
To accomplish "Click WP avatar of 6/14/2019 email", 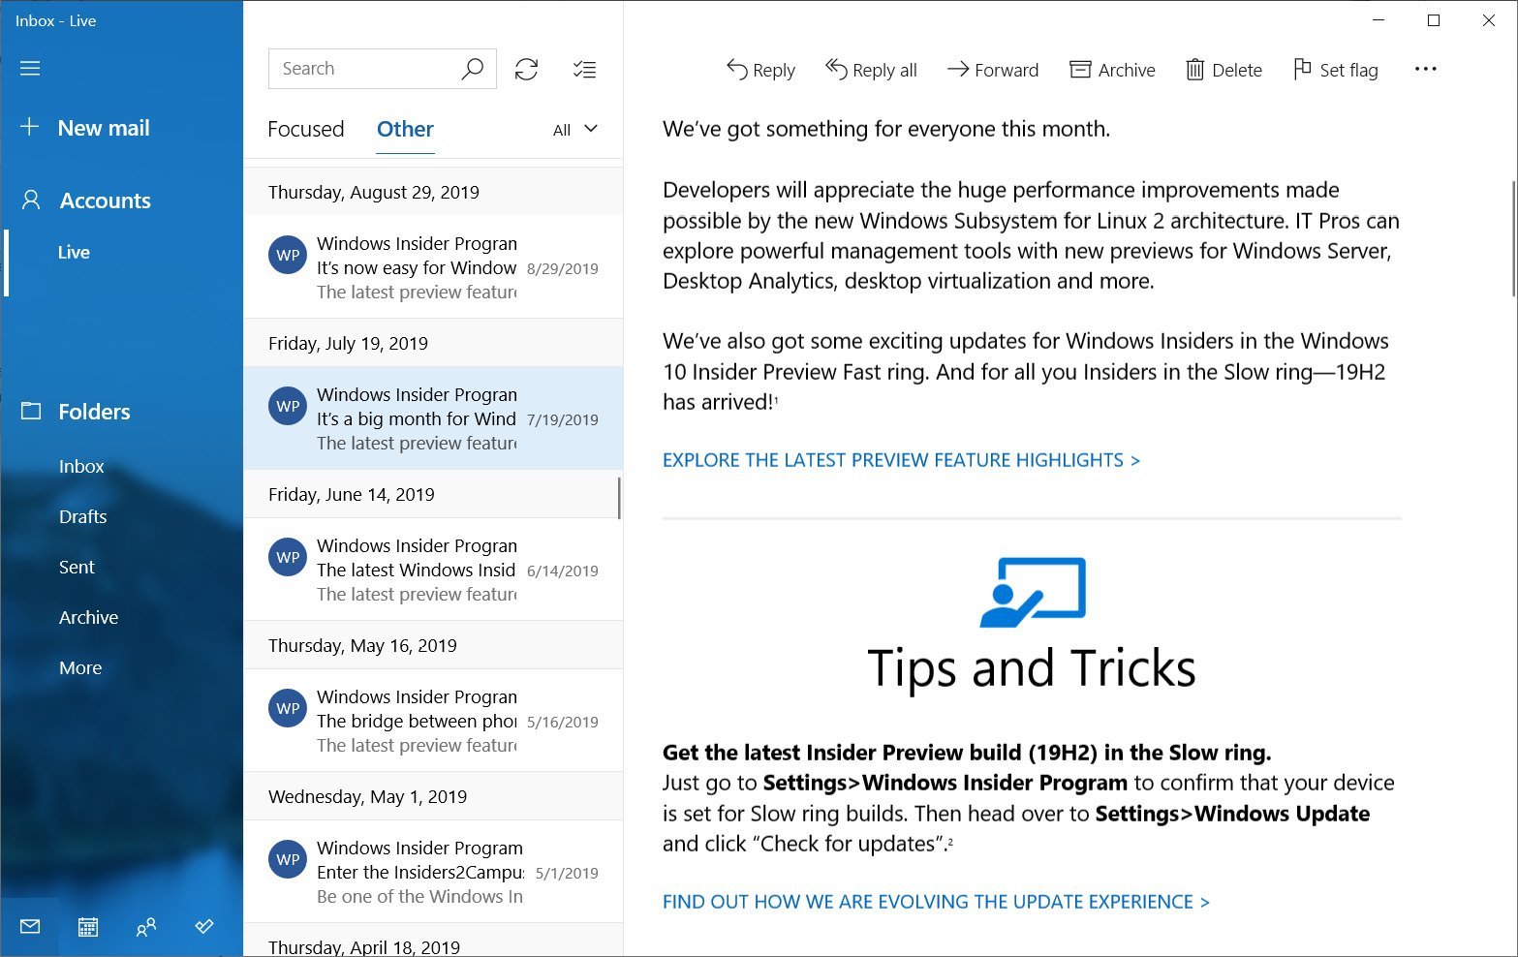I will click(x=288, y=558).
